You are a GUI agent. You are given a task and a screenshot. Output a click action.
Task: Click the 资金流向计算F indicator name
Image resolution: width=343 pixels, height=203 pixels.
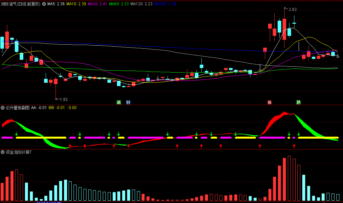(19, 152)
